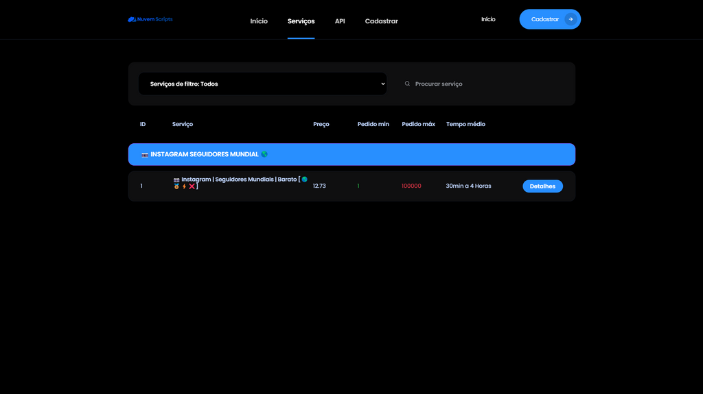Open Cadastrar in the center navigation
The height and width of the screenshot is (394, 703).
point(381,21)
